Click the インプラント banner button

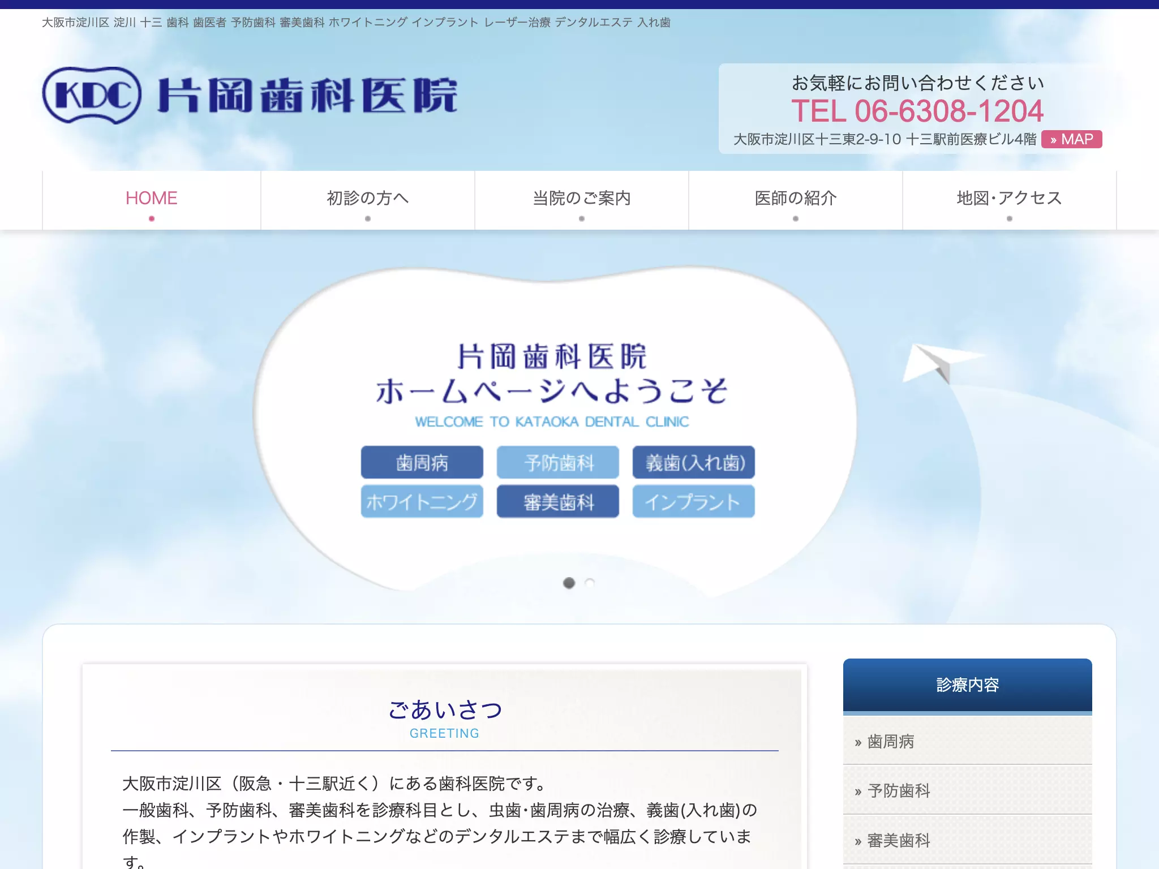coord(694,501)
